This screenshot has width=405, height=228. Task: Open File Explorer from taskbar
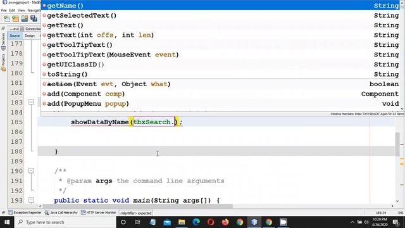(182, 222)
